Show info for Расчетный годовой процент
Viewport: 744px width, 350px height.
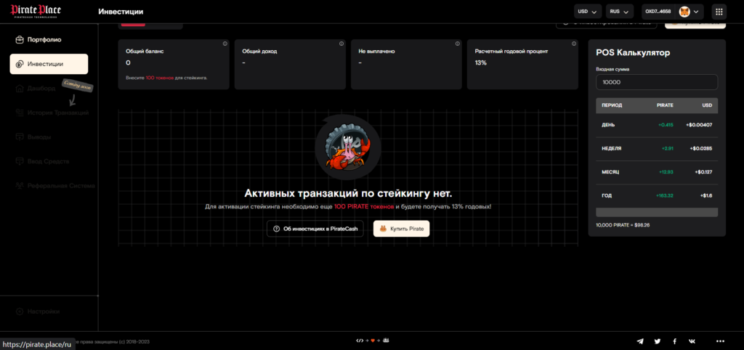point(574,44)
